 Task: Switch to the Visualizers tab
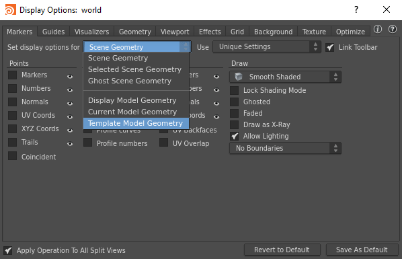click(91, 32)
